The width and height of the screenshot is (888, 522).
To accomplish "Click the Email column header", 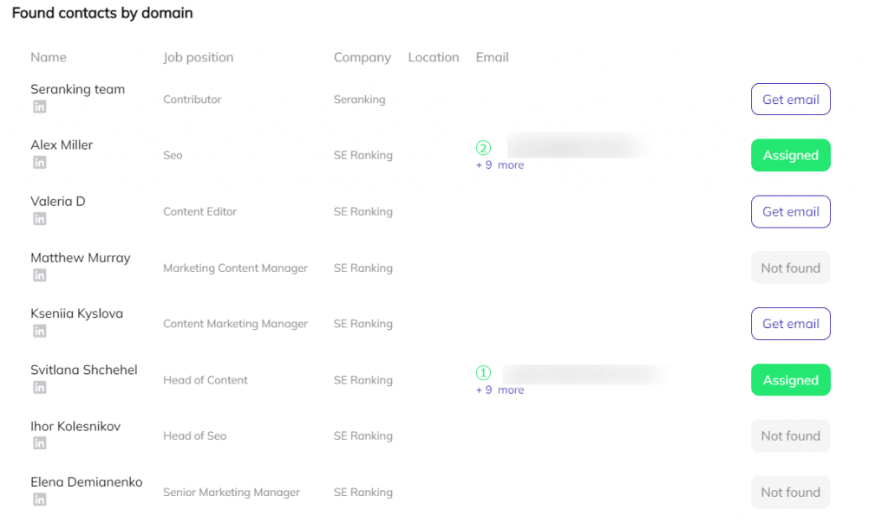I will [x=493, y=57].
